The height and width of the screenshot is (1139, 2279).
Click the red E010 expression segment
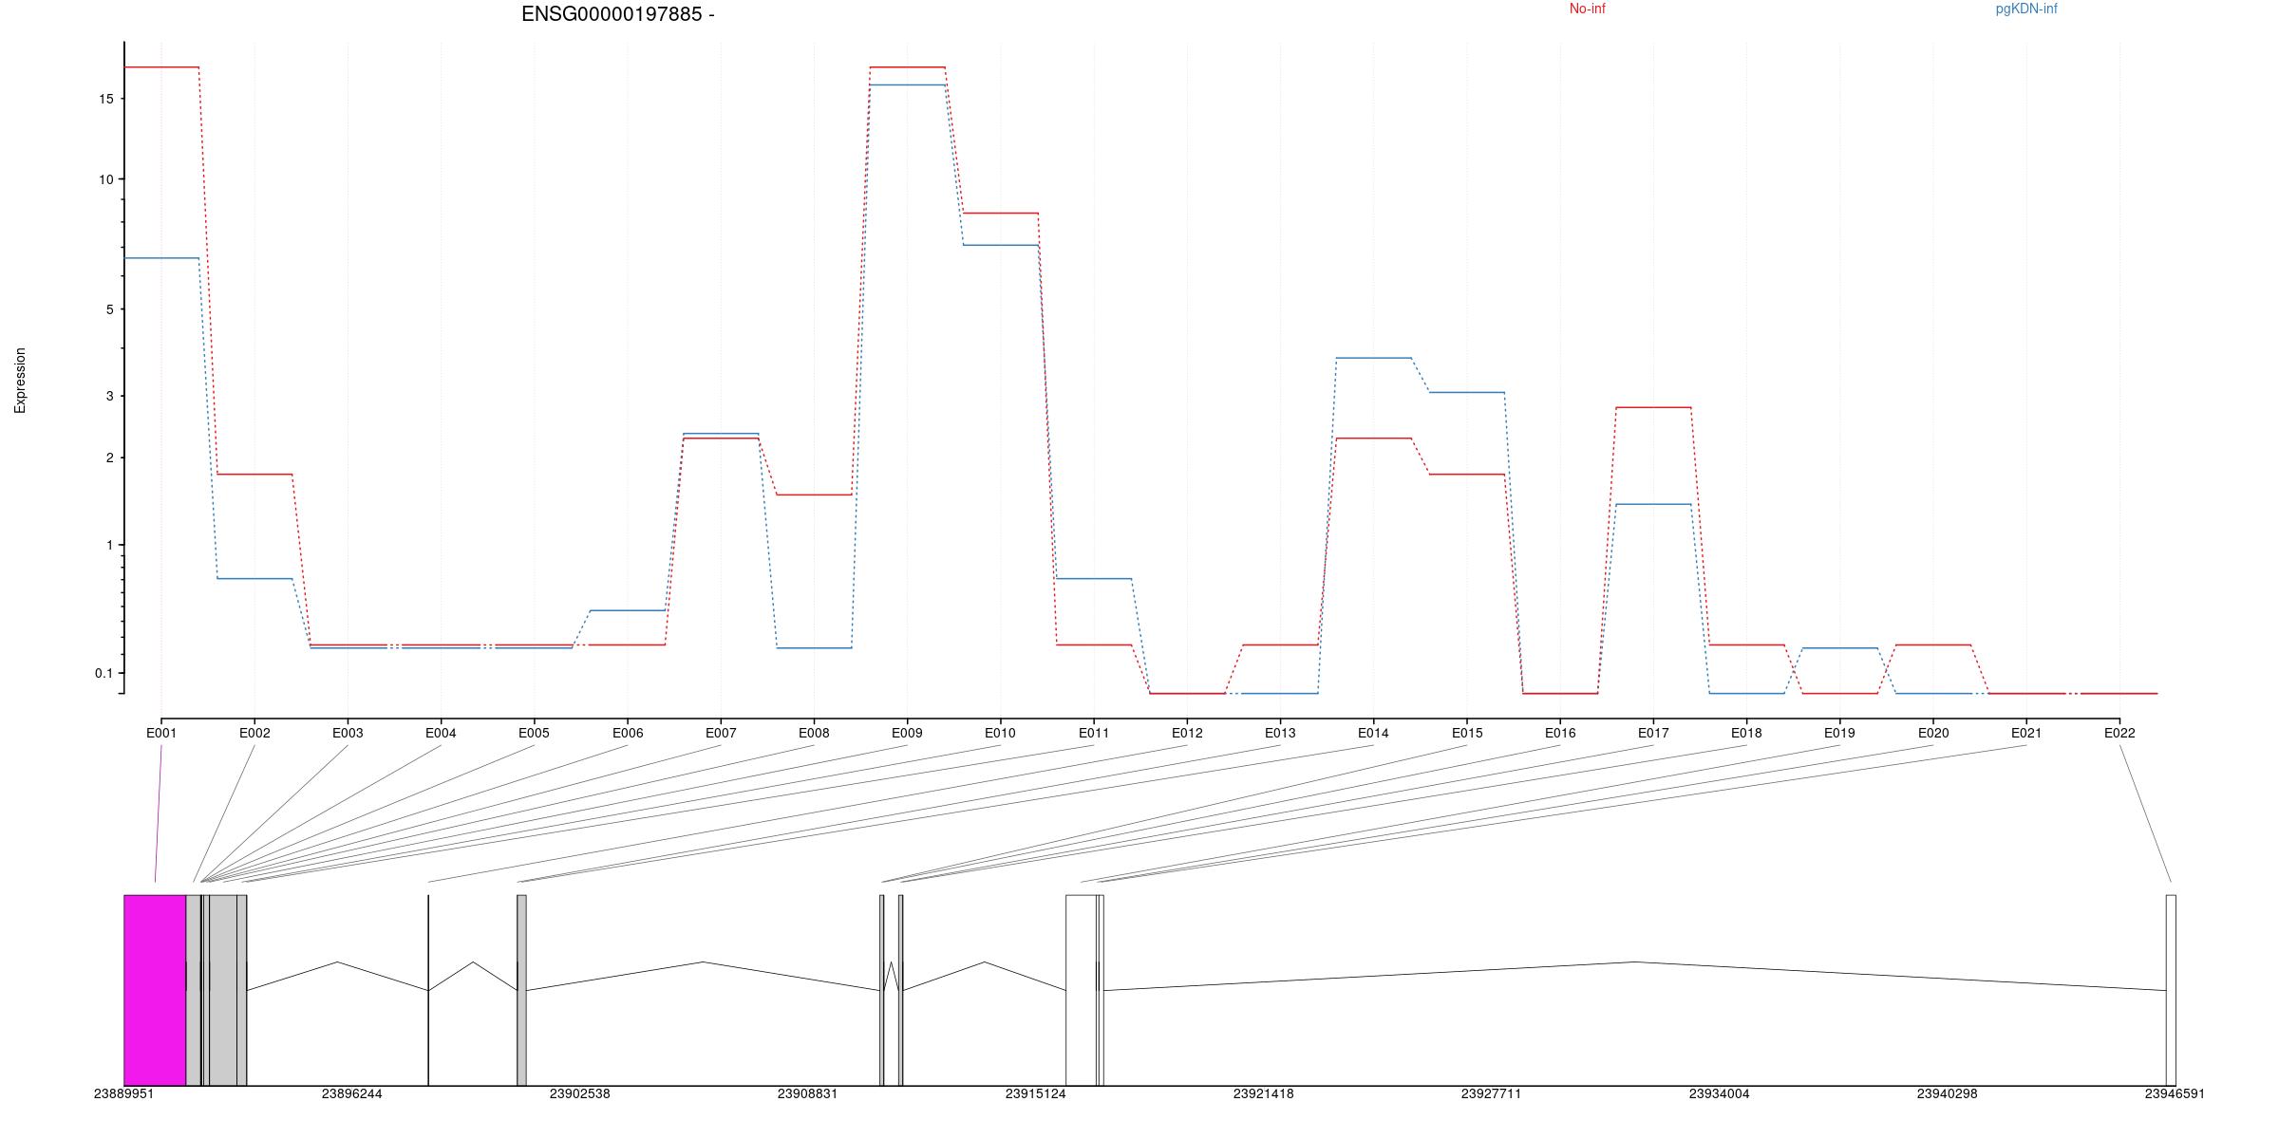[x=1000, y=214]
